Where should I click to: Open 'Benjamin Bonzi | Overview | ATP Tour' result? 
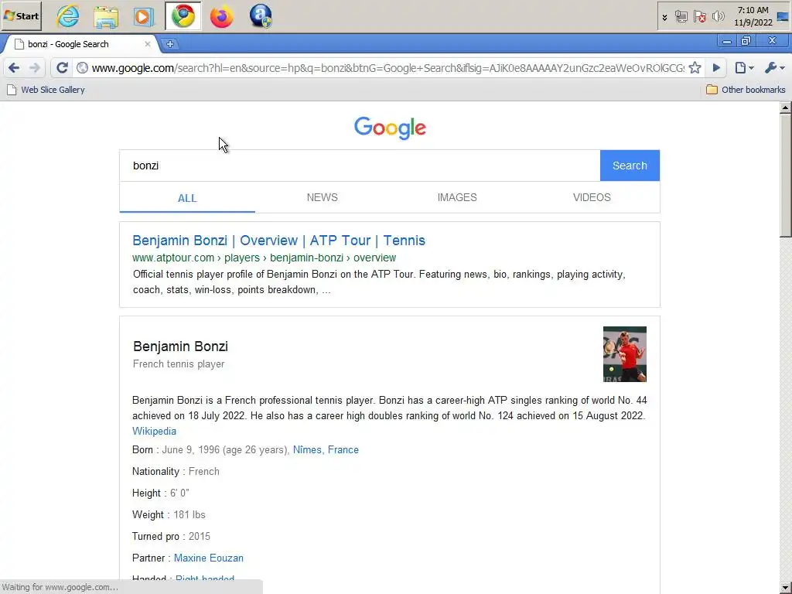(278, 241)
